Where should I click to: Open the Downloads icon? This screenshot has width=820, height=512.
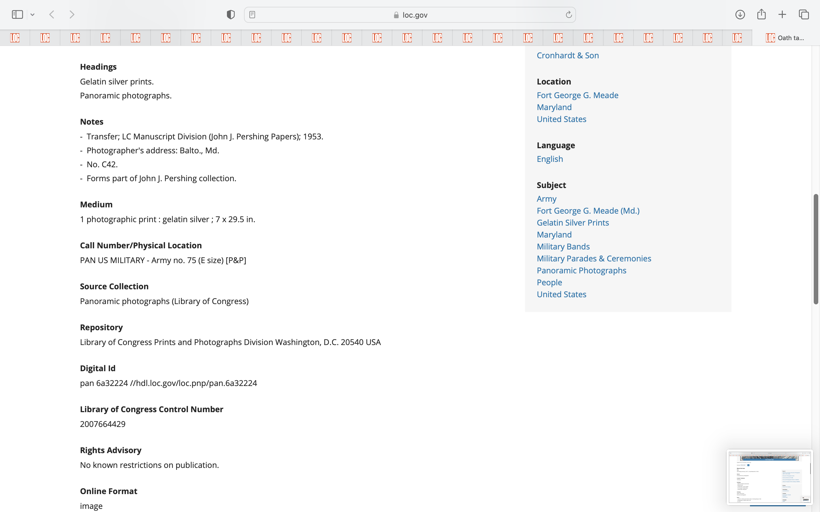[740, 15]
